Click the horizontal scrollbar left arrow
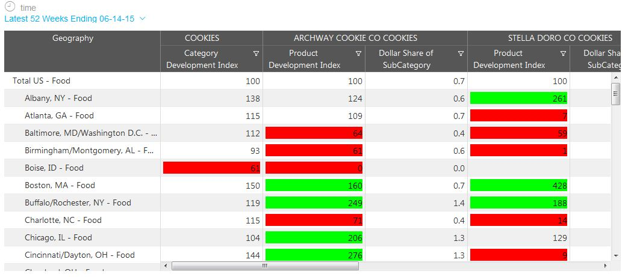This screenshot has height=277, width=628. coord(166,266)
